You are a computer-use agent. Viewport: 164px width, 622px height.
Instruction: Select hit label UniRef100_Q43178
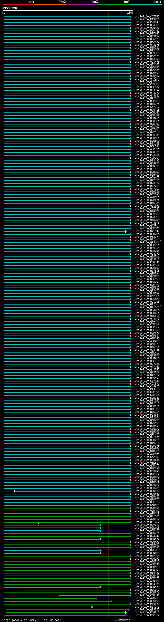147,45
